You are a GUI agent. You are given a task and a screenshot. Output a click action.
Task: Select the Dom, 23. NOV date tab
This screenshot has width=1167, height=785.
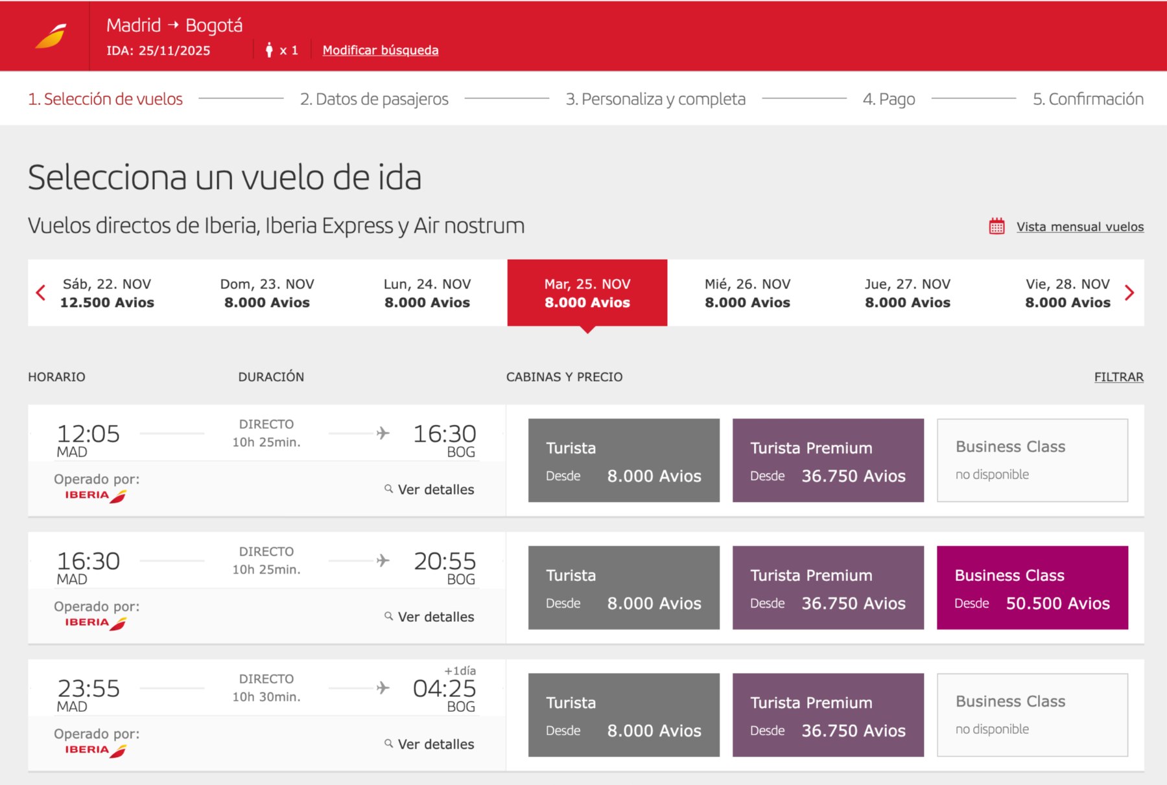266,293
